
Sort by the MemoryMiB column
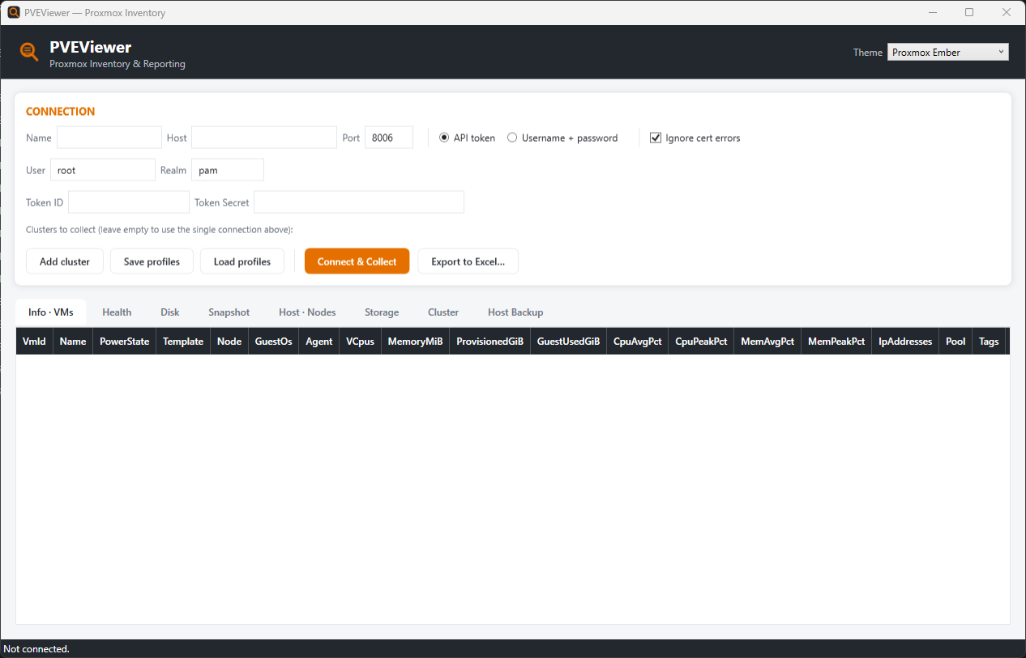416,341
